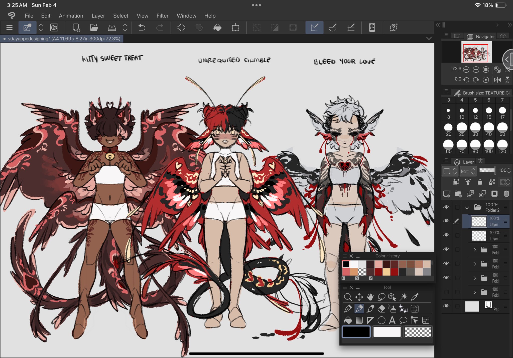513x358 pixels.
Task: Select the transparent color swatch
Action: [x=418, y=332]
